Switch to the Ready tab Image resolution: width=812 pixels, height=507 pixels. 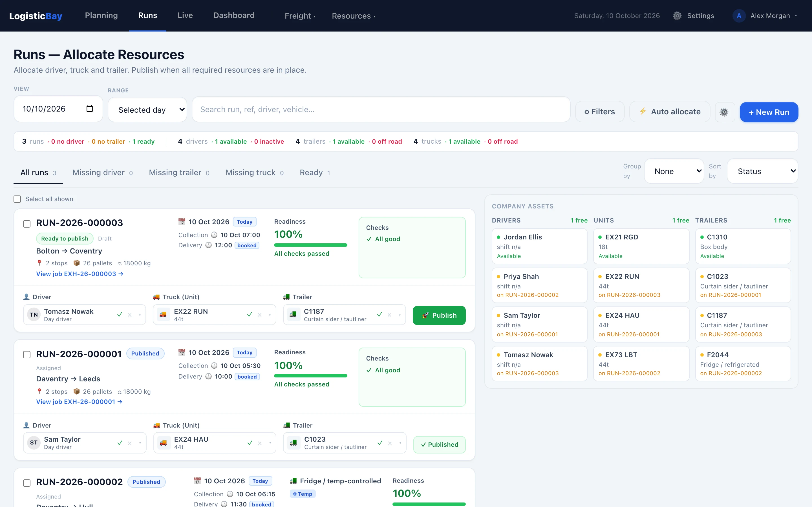315,173
